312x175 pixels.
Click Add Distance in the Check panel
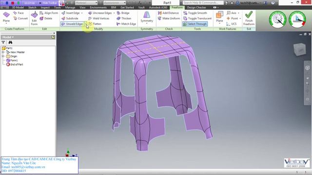pyautogui.click(x=168, y=13)
